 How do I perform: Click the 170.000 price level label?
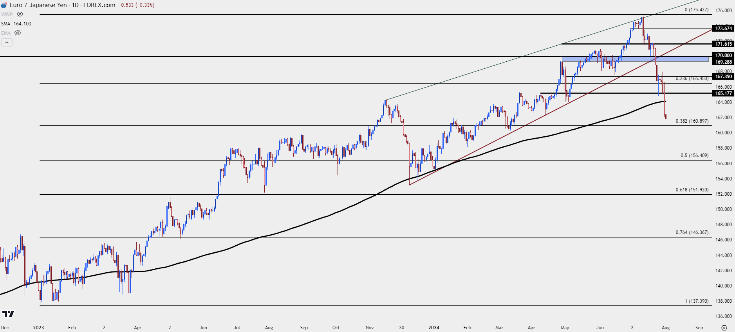(723, 55)
